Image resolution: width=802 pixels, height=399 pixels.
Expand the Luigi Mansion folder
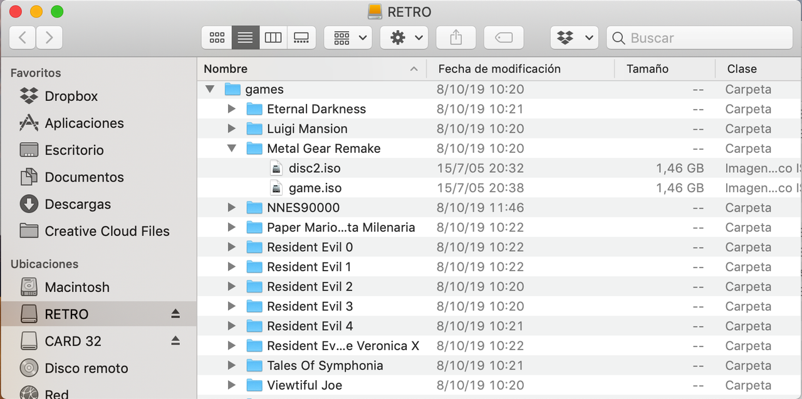point(232,128)
